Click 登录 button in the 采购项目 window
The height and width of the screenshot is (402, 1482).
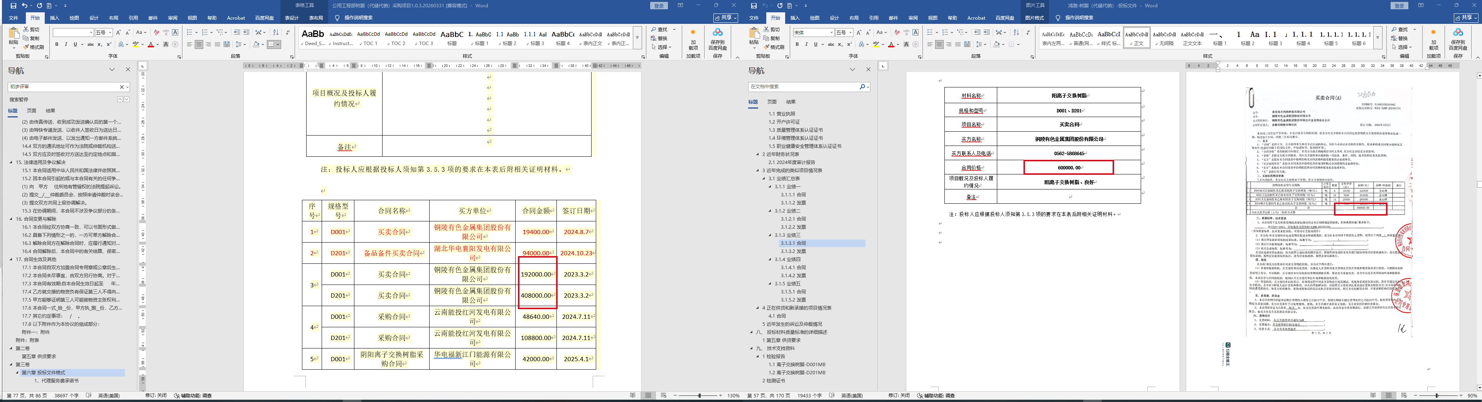[659, 6]
